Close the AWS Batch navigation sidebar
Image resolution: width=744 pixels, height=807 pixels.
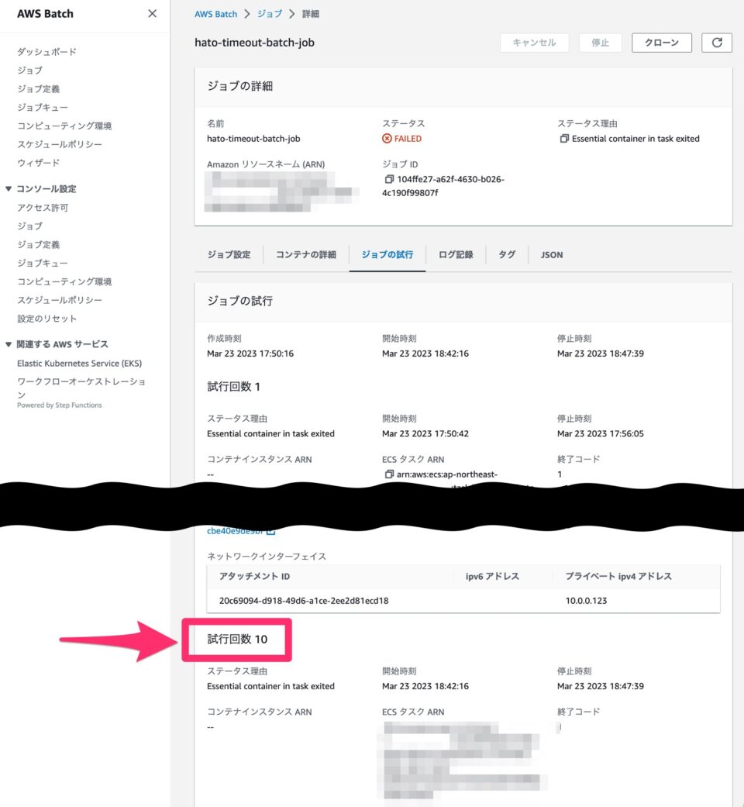click(152, 13)
